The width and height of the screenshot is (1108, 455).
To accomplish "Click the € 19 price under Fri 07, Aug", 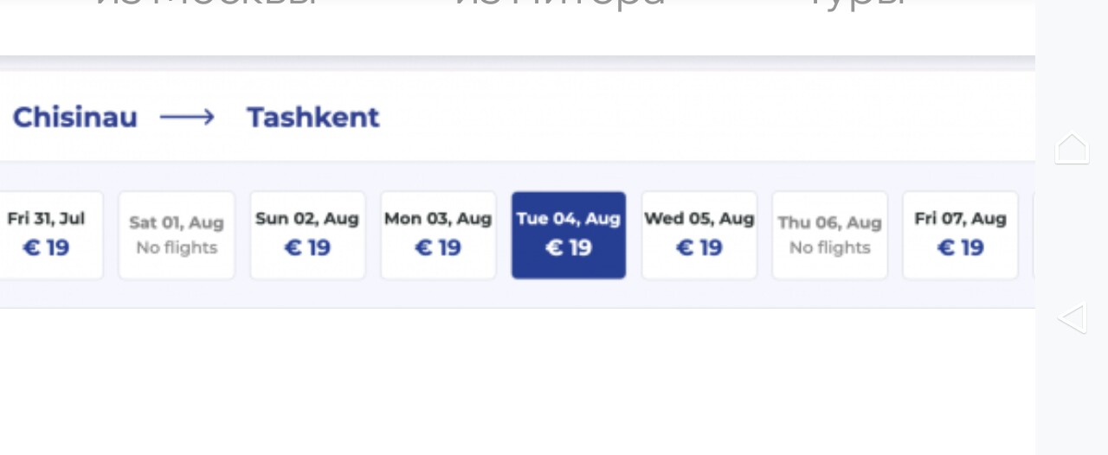I will click(x=960, y=248).
